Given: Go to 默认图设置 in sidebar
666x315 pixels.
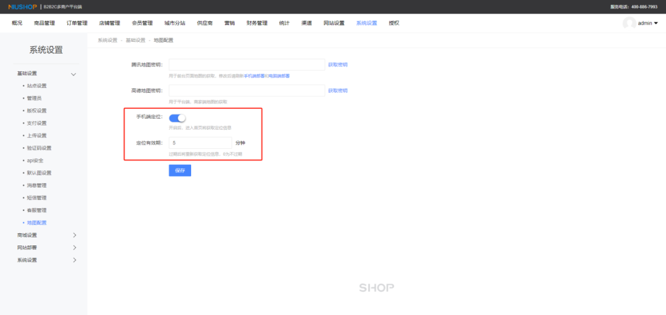Looking at the screenshot, I should pos(39,173).
